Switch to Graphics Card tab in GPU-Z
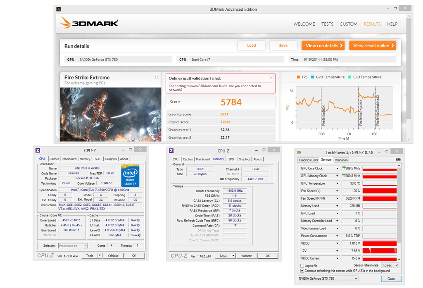 (308, 160)
